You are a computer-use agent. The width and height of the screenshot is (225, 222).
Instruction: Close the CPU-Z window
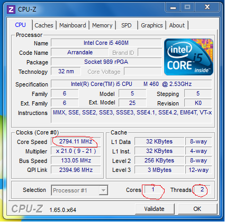coord(207,7)
